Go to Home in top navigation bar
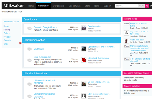The height and width of the screenshot is (99, 155). tap(31, 6)
